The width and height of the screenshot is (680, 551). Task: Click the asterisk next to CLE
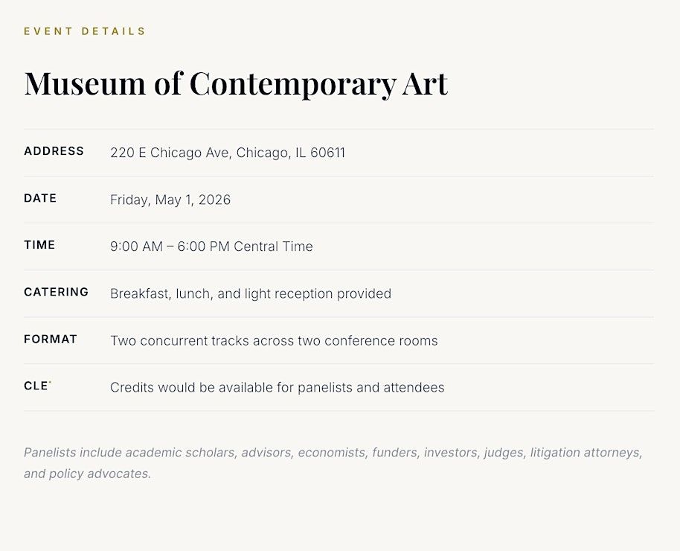[51, 383]
